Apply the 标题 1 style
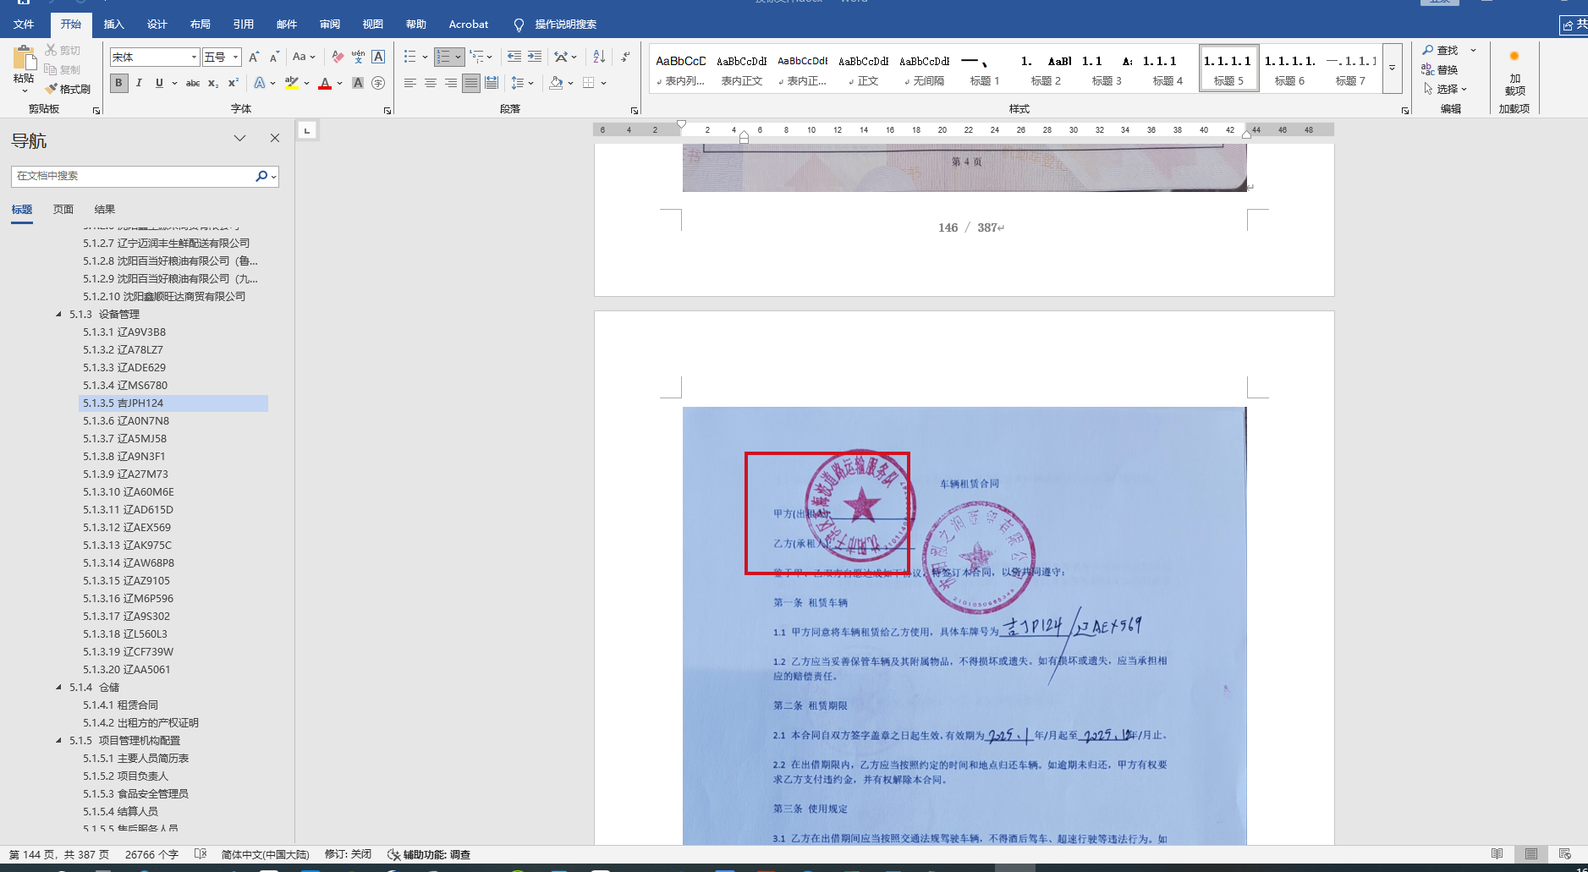 [x=985, y=68]
